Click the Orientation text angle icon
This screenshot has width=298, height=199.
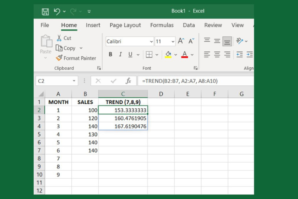pyautogui.click(x=240, y=41)
